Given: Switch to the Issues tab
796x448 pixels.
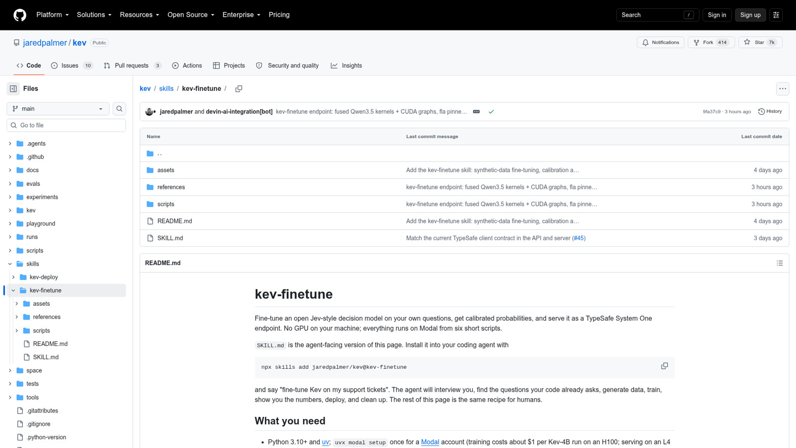Looking at the screenshot, I should [72, 66].
